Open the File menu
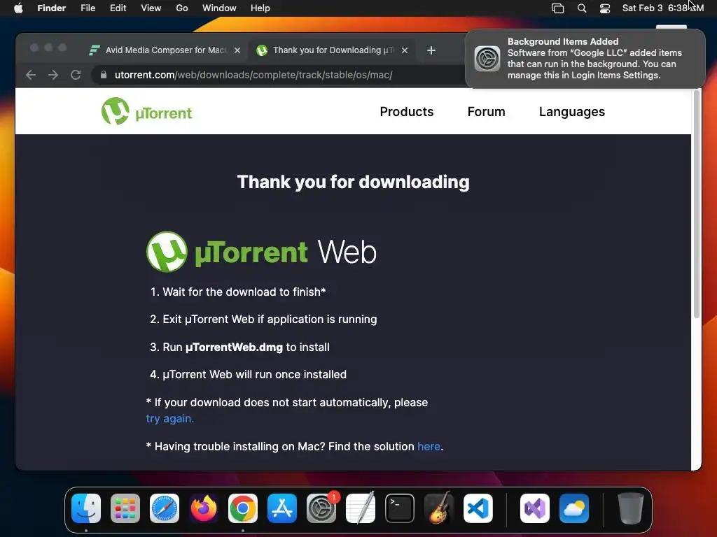717x537 pixels. tap(88, 8)
